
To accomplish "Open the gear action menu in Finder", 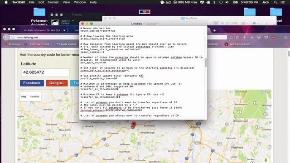I will 256,23.
